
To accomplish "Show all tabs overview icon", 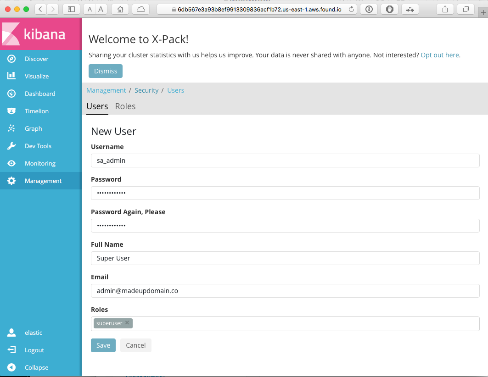I will click(x=466, y=9).
